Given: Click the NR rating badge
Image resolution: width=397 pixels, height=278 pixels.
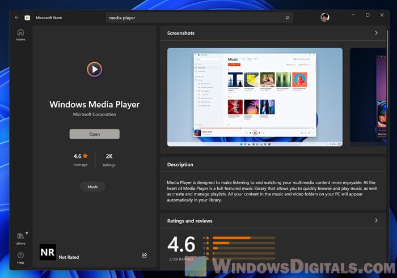Looking at the screenshot, I should (x=48, y=252).
